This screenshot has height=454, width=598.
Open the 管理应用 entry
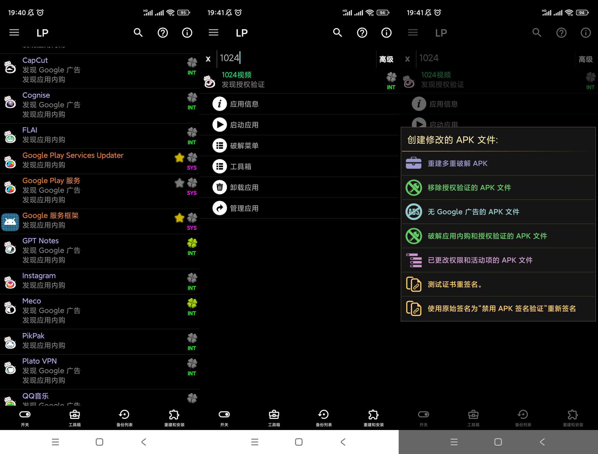(299, 208)
